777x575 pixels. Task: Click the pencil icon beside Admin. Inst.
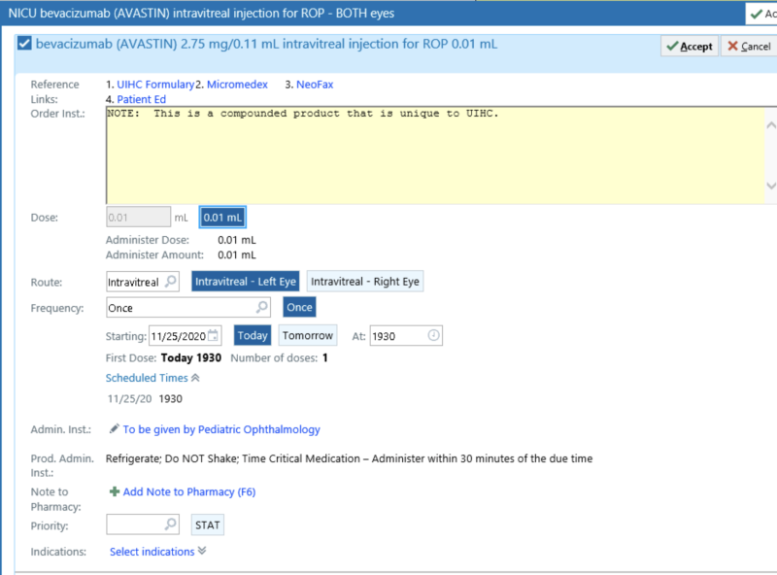tap(114, 428)
